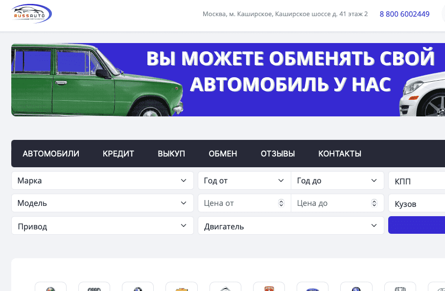The width and height of the screenshot is (445, 291).
Task: Open the Марка dropdown
Action: click(102, 180)
